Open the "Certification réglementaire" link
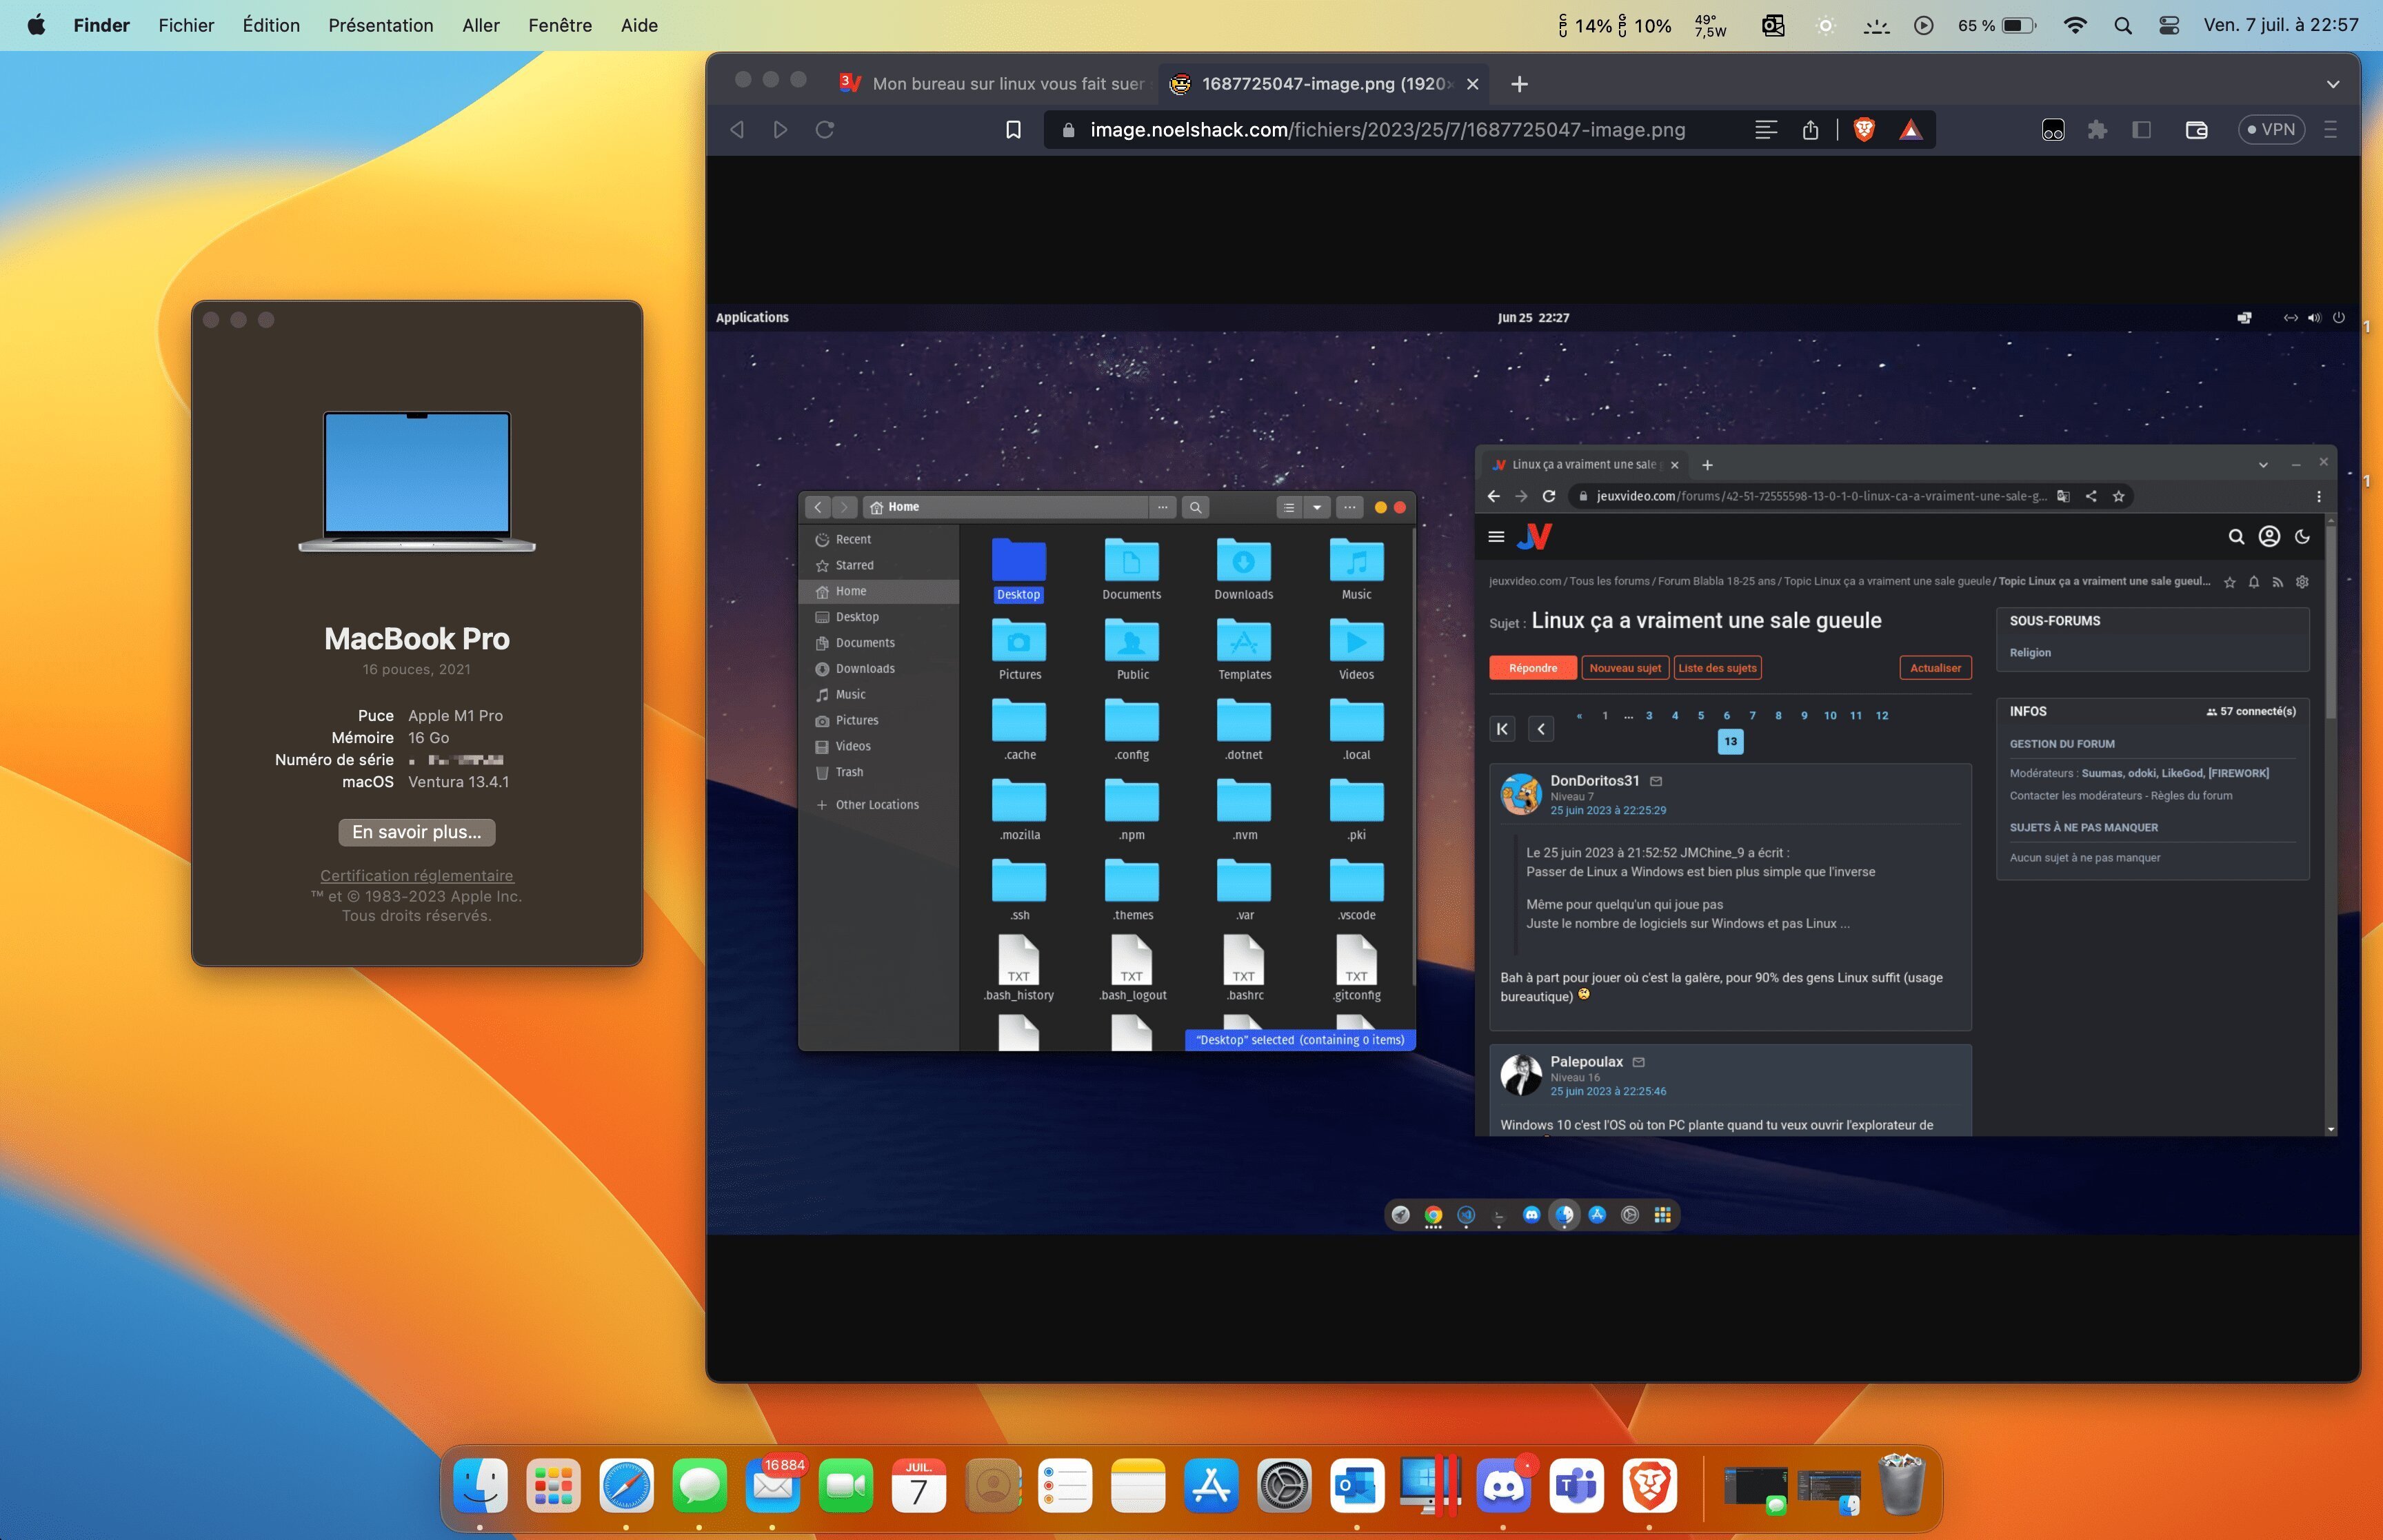Viewport: 2383px width, 1540px height. (x=416, y=875)
